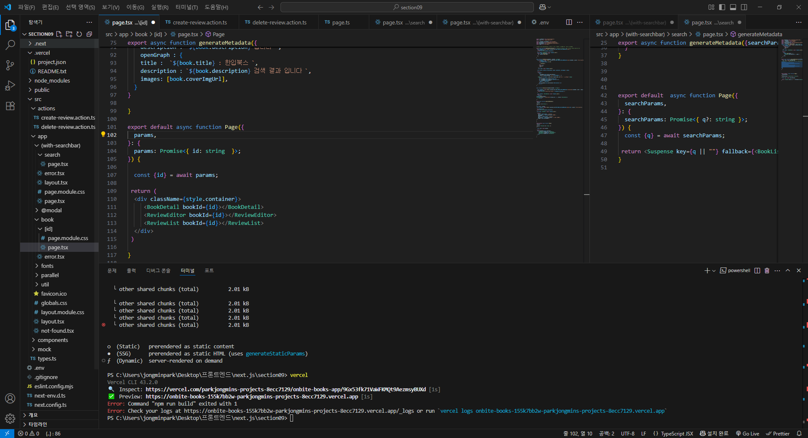Customize layout from title bar

click(x=711, y=7)
